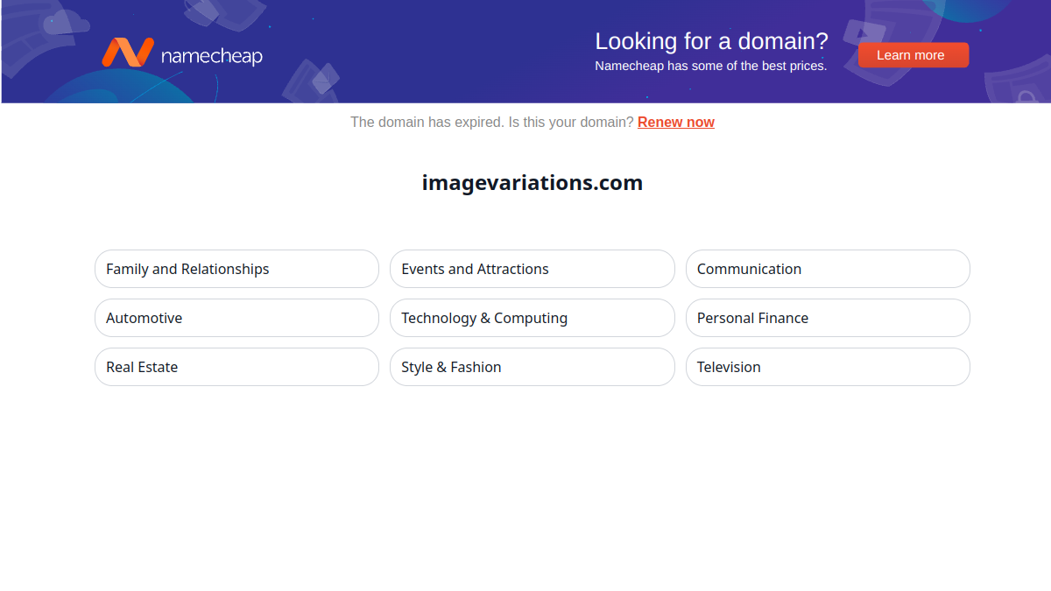Click the namecheap wordmark text
Viewport: 1051px width, 591px height.
(x=212, y=56)
